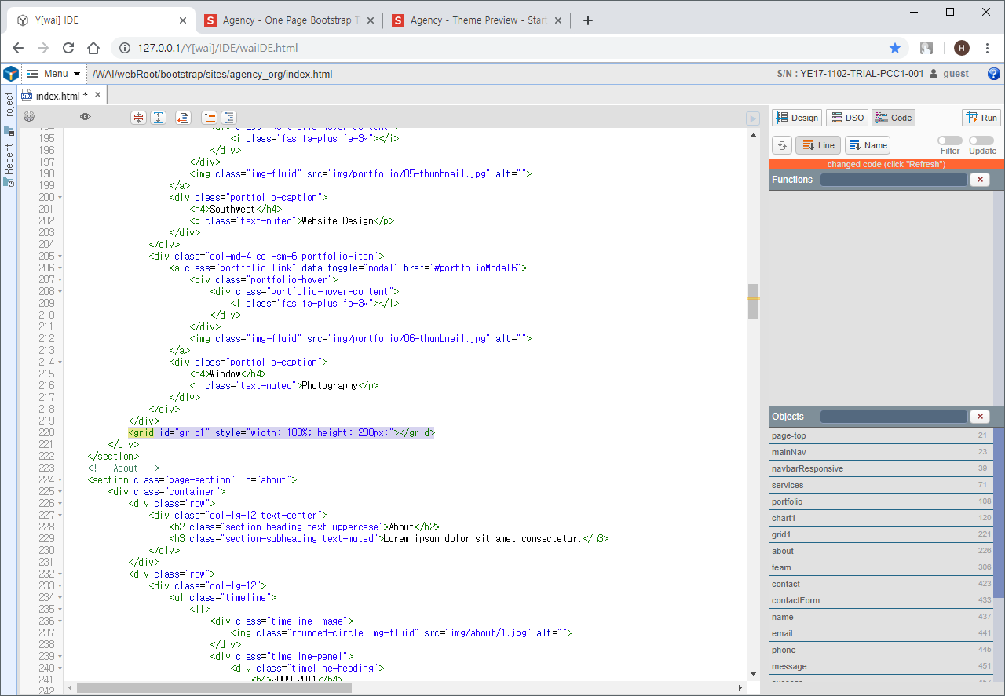The width and height of the screenshot is (1005, 696).
Task: Click the play arrow at editor's top right
Action: (752, 118)
